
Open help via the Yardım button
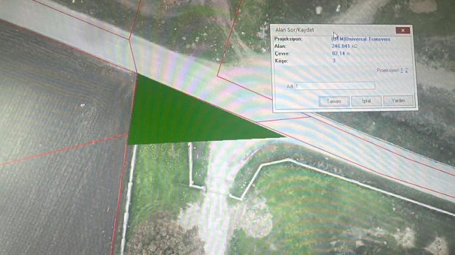pyautogui.click(x=398, y=101)
